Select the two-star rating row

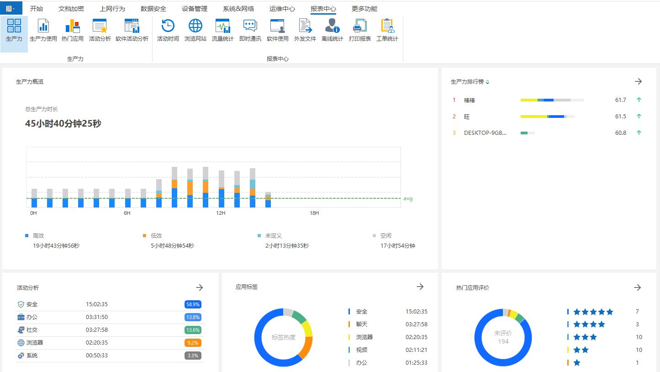pyautogui.click(x=604, y=350)
